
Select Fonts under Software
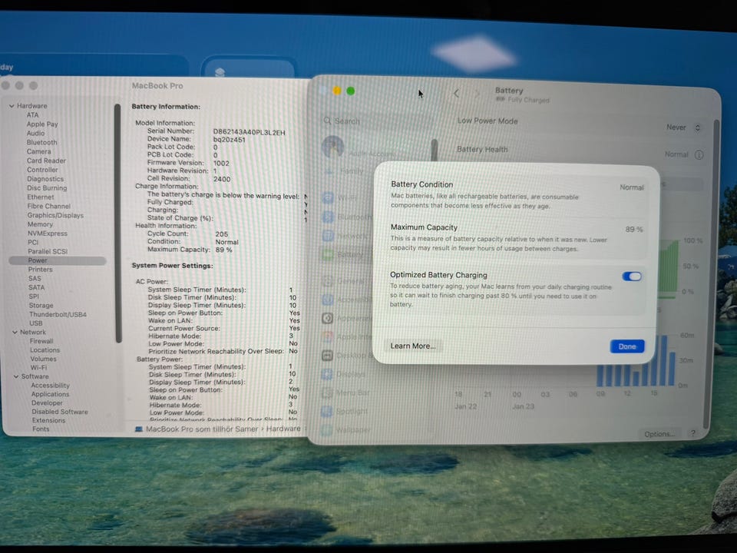[x=41, y=429]
